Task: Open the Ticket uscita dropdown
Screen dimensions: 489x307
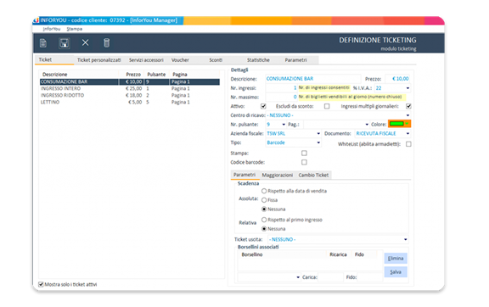Action: pyautogui.click(x=406, y=239)
